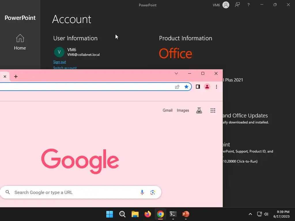295x221 pixels.
Task: Open Search Labs flask icon
Action: [x=199, y=110]
